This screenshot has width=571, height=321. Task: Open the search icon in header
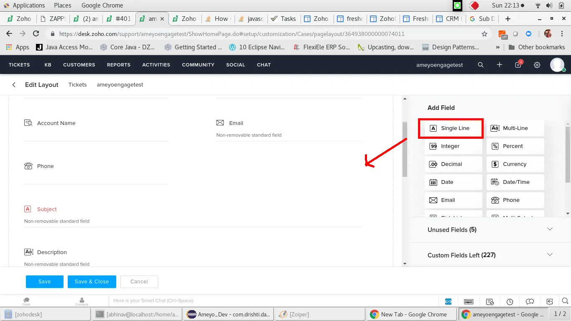tap(481, 65)
